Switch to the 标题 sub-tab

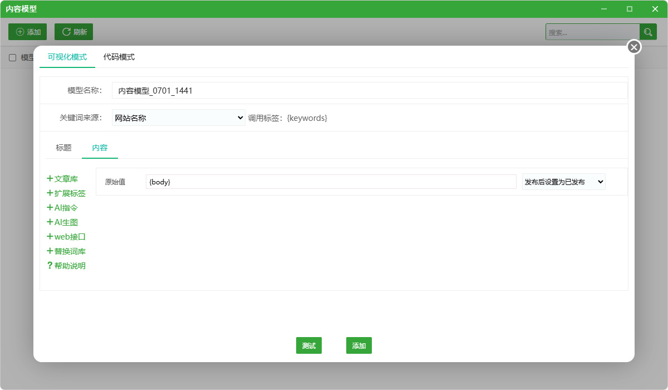click(63, 148)
